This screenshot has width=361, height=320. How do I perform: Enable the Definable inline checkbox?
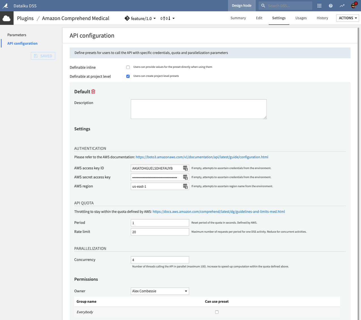pos(128,67)
